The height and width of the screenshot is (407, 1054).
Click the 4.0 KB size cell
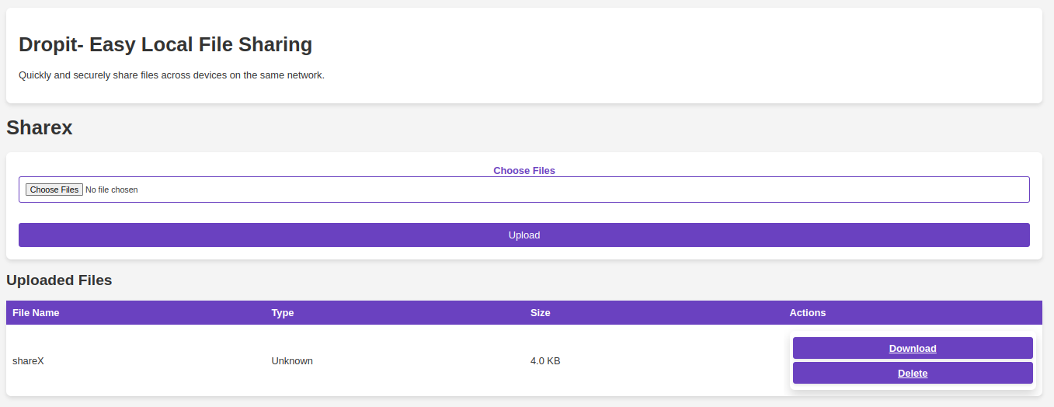[545, 360]
